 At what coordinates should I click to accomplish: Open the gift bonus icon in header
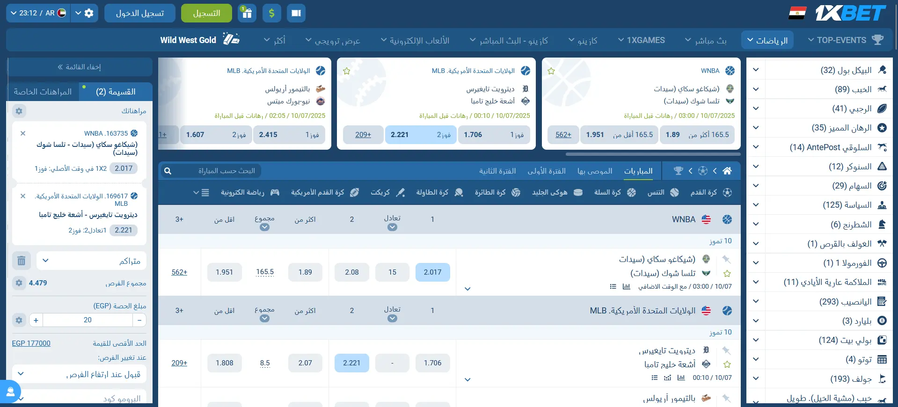[247, 13]
